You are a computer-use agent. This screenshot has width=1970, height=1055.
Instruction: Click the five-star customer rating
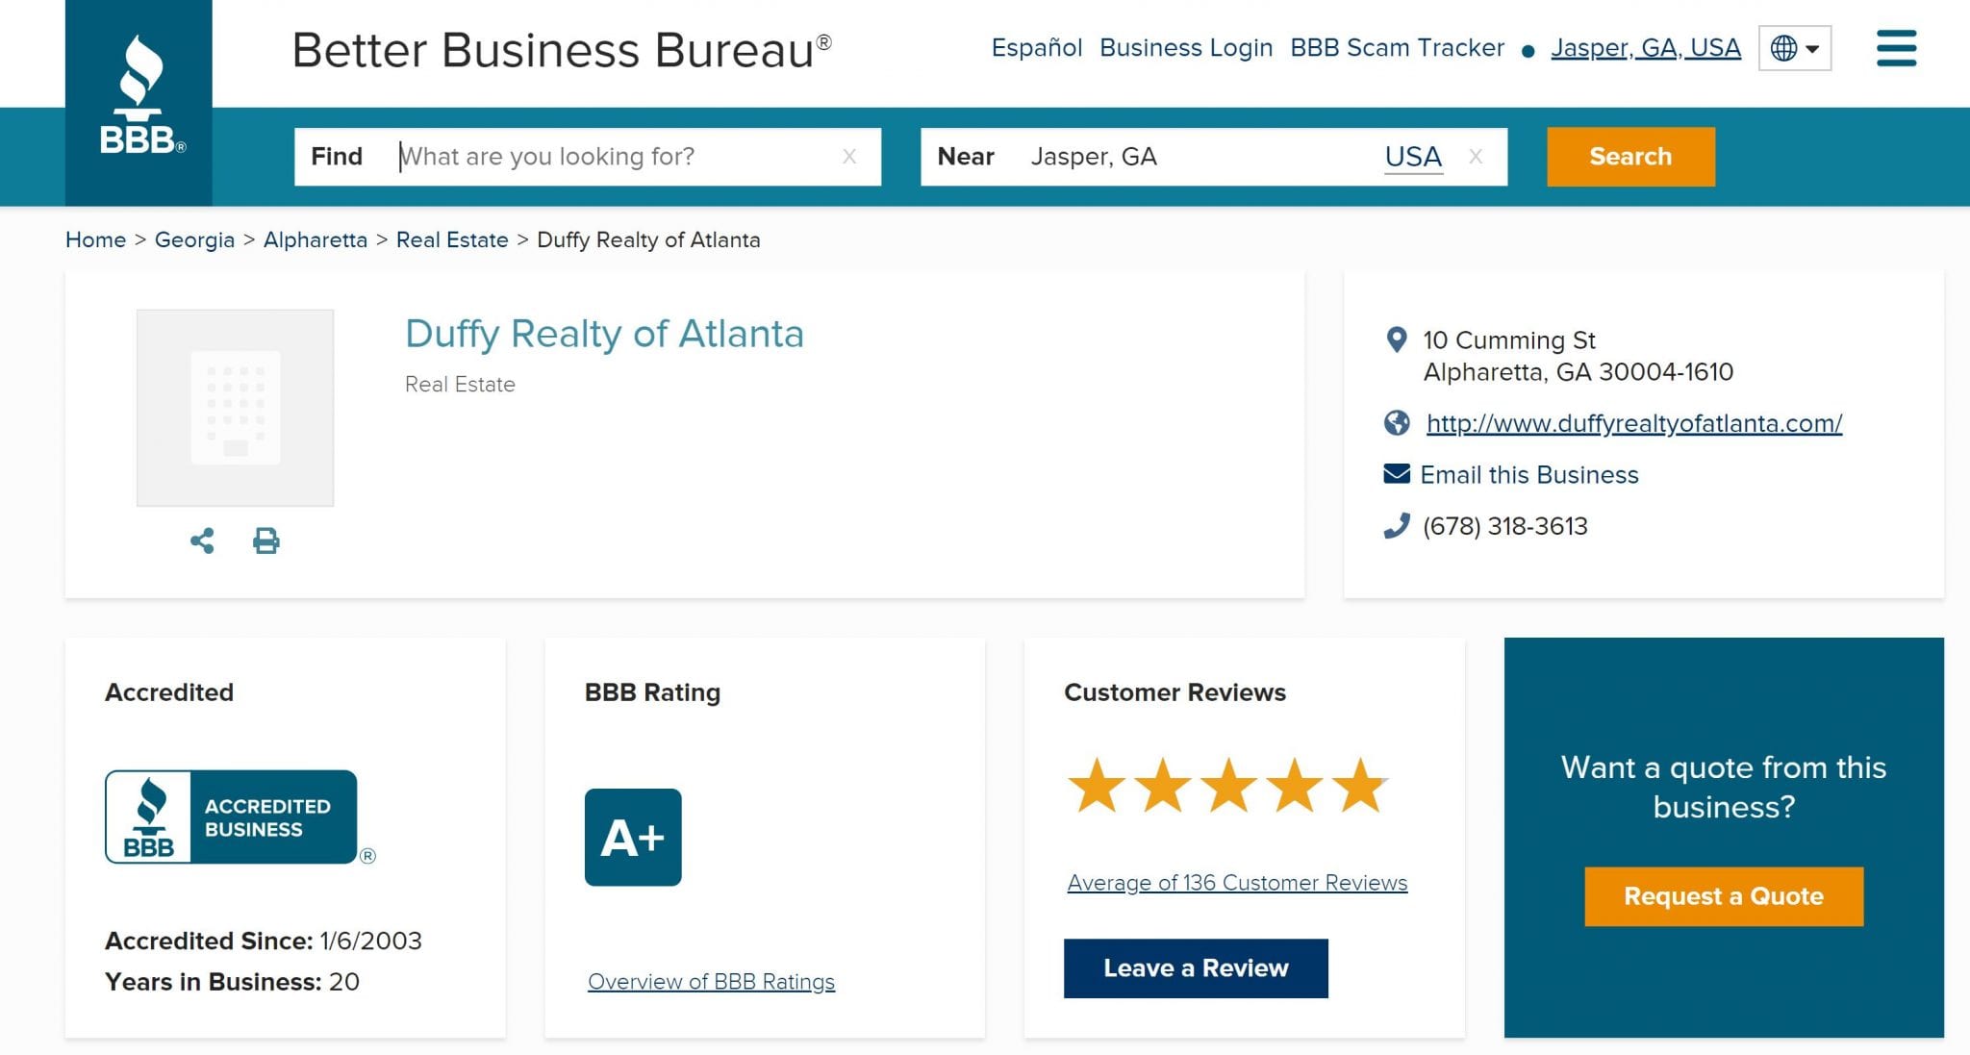1226,786
